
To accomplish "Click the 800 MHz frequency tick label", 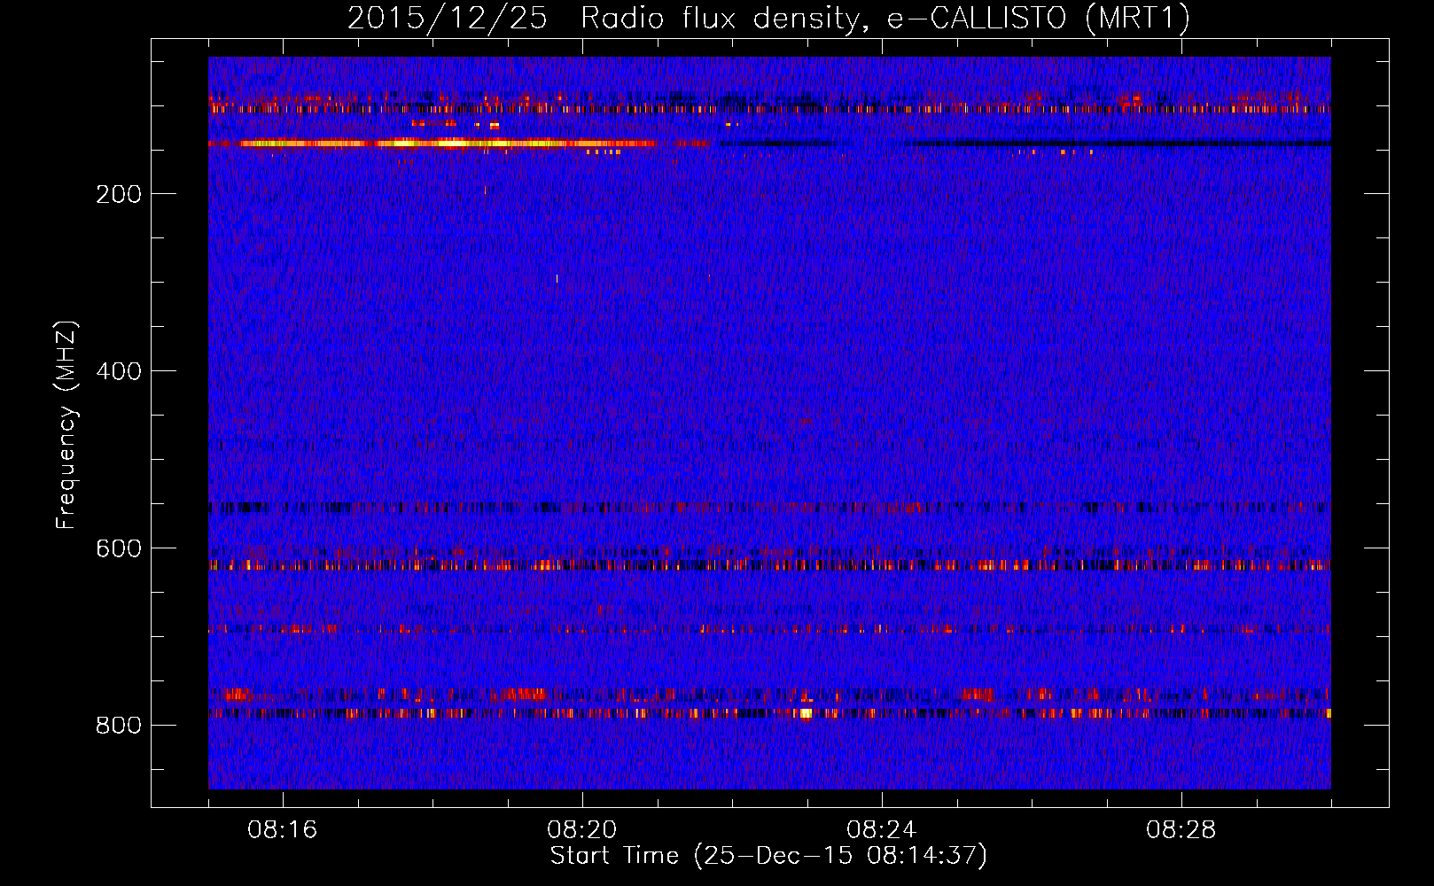I will [x=119, y=726].
